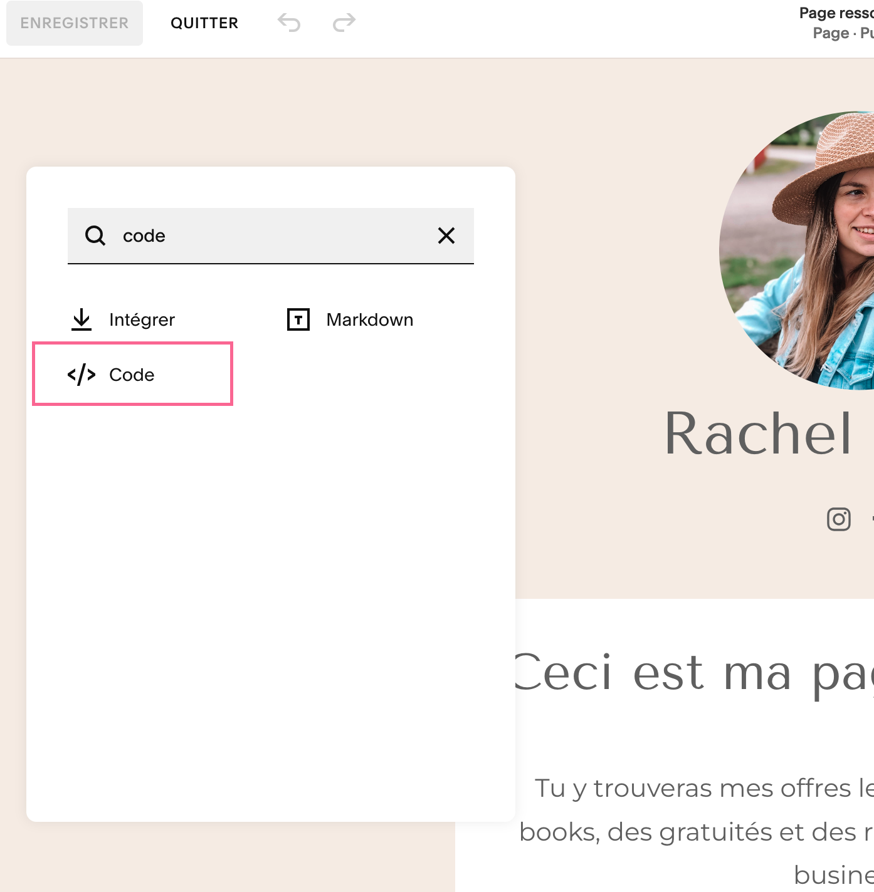Clear the 'code' search with the X icon
Screen dimensions: 874x892
(446, 236)
